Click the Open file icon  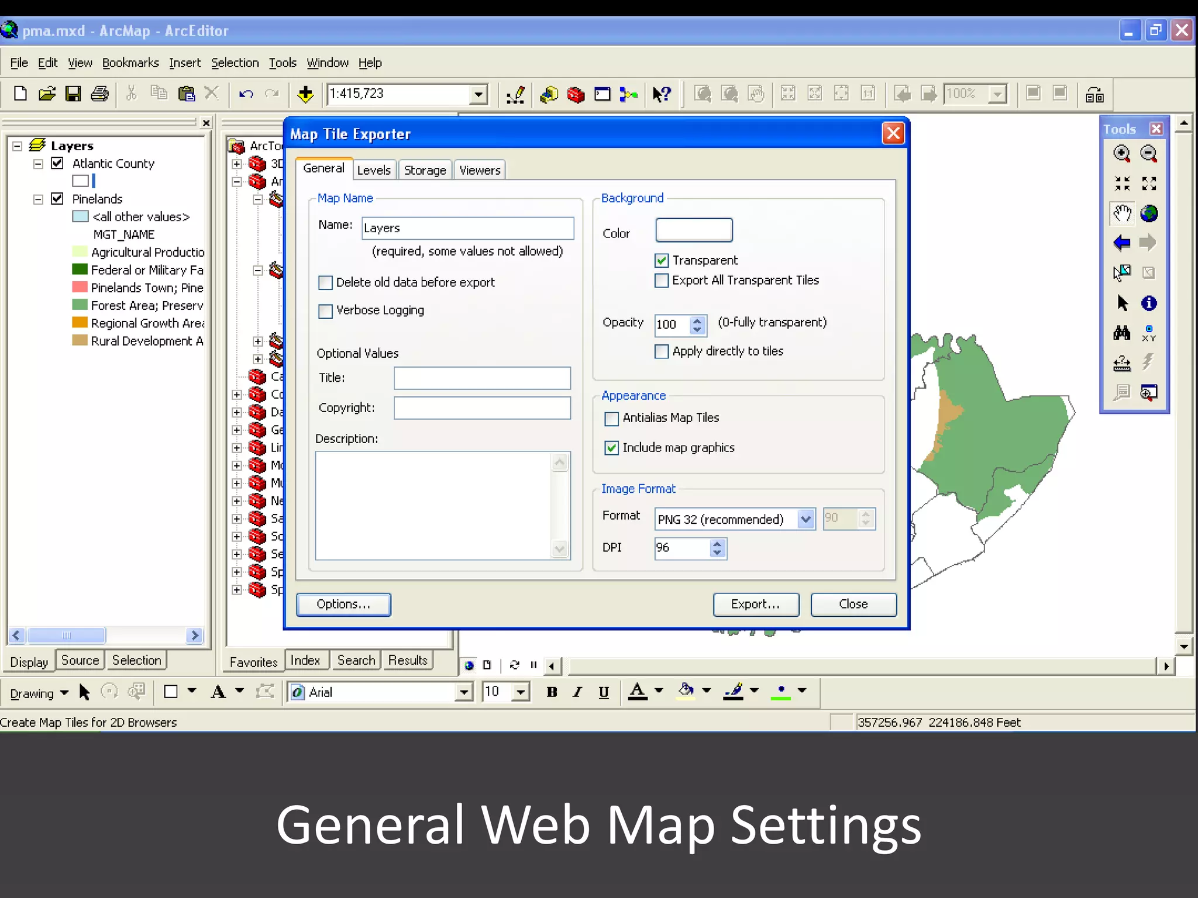tap(47, 94)
